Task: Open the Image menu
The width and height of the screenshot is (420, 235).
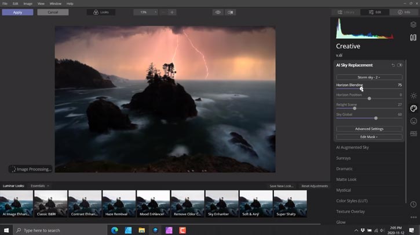Action: (28, 3)
